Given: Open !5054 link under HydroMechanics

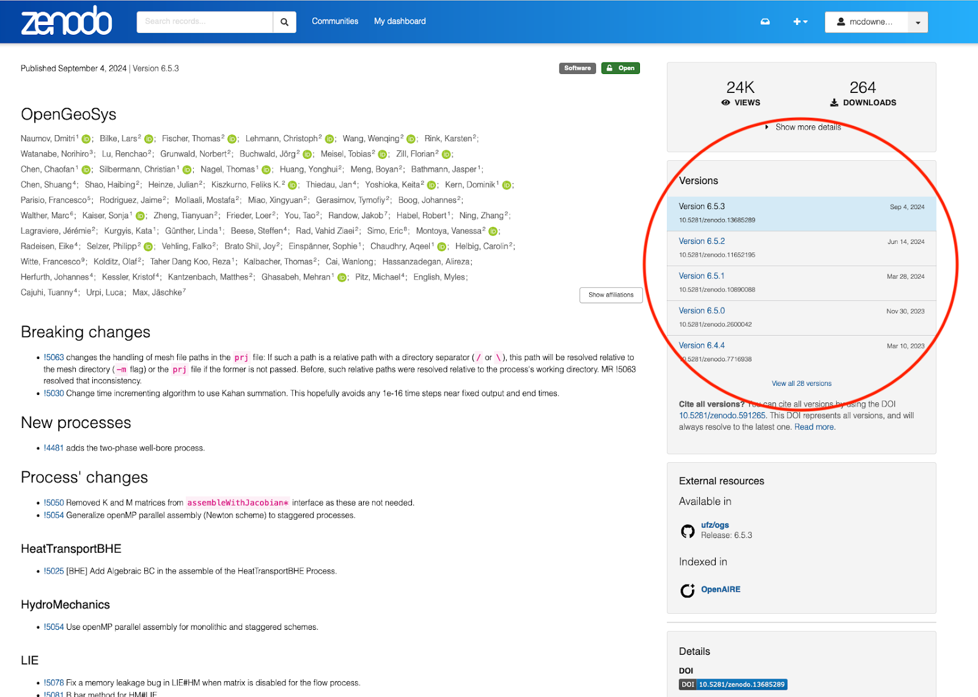Looking at the screenshot, I should coord(54,627).
